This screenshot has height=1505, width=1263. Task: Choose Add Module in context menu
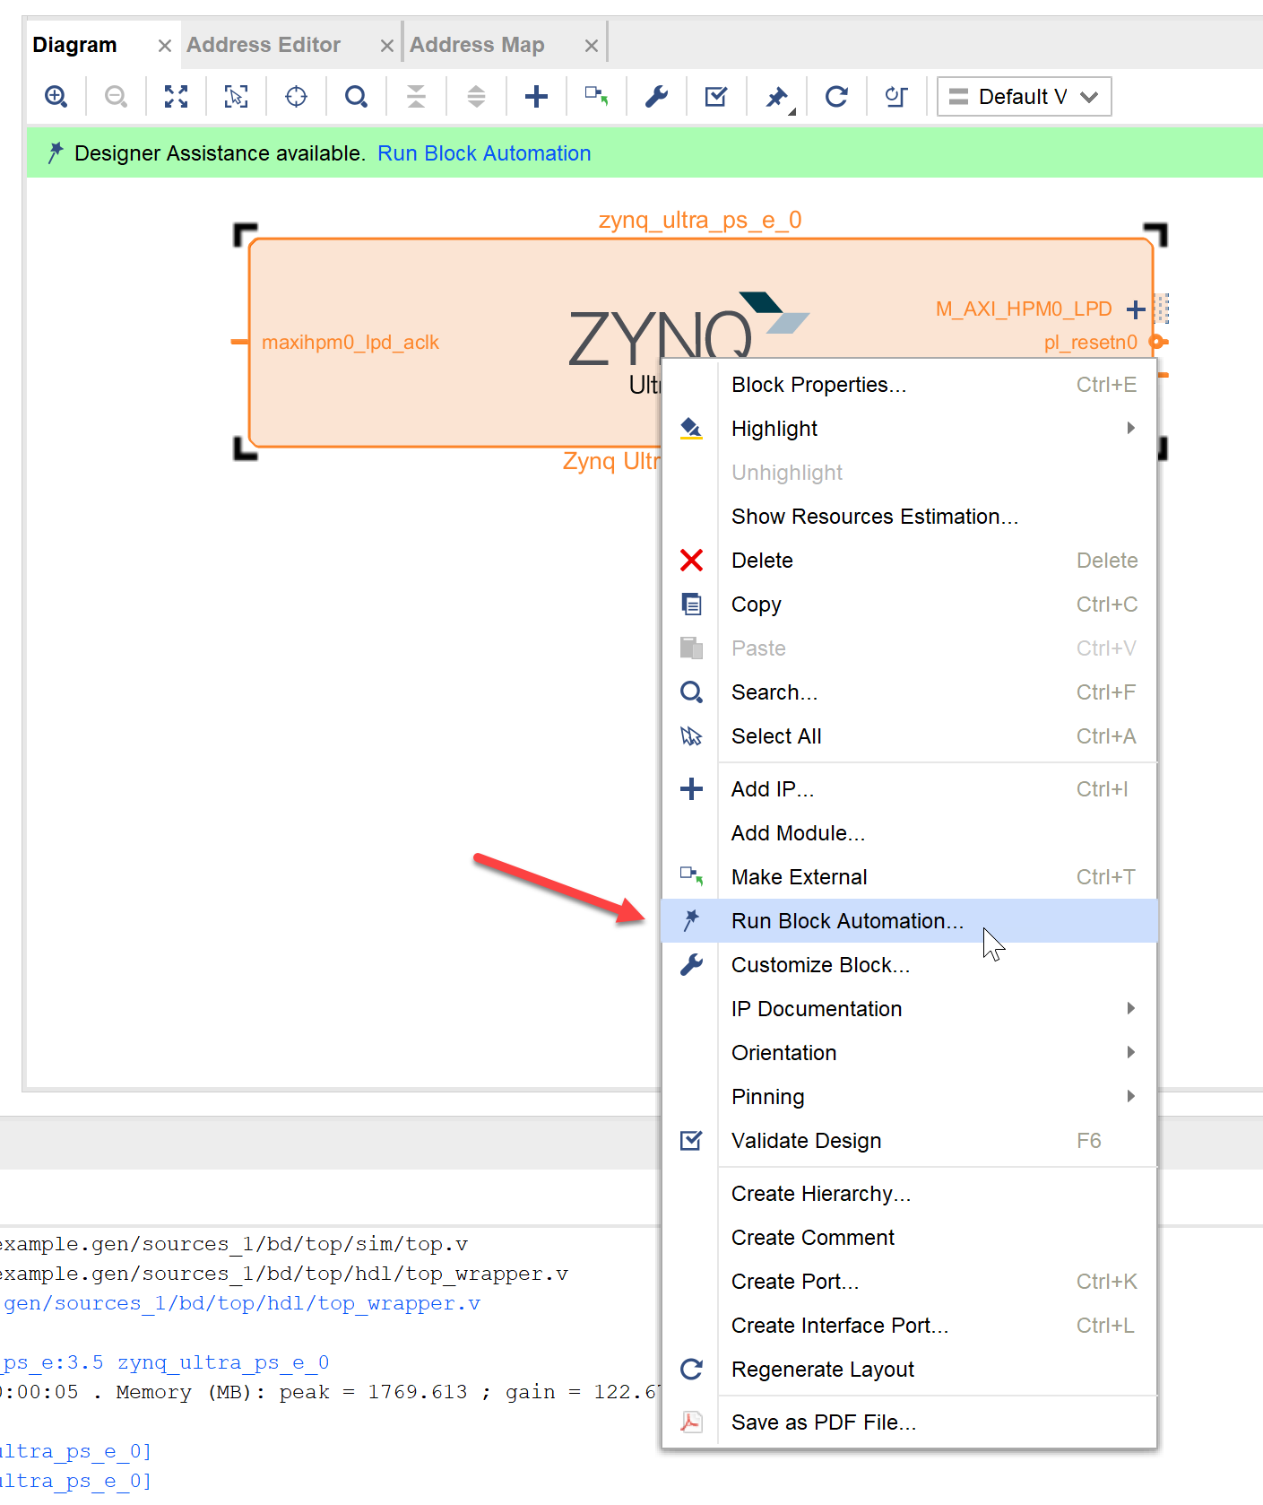pyautogui.click(x=909, y=833)
